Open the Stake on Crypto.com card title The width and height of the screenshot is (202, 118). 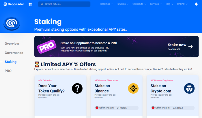[161, 88]
